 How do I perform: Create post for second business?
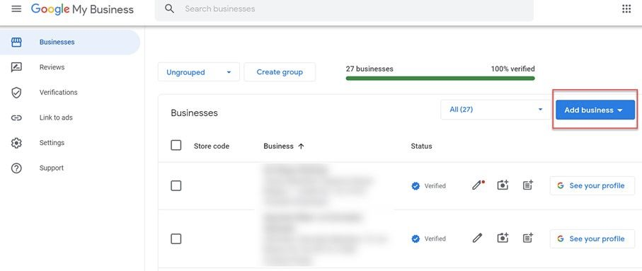(x=528, y=238)
